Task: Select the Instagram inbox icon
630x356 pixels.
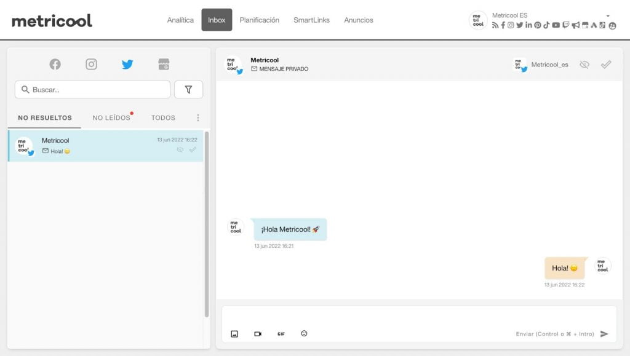Action: click(x=91, y=64)
